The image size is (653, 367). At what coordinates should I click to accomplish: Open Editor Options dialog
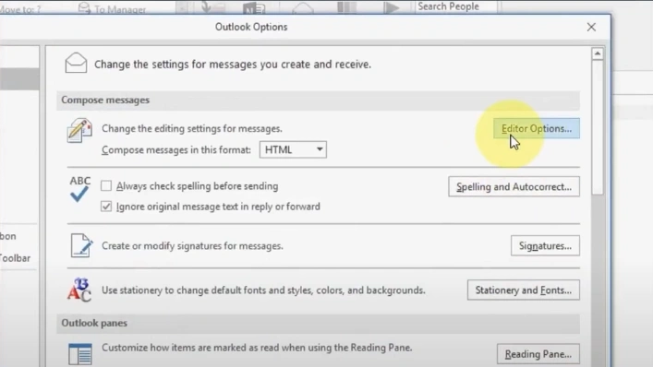pyautogui.click(x=537, y=128)
